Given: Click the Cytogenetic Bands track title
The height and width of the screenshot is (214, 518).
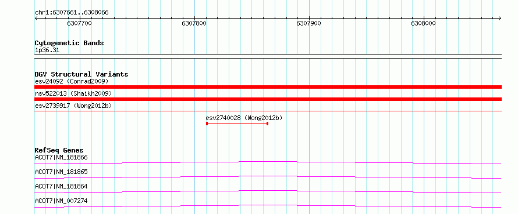Looking at the screenshot, I should point(69,43).
